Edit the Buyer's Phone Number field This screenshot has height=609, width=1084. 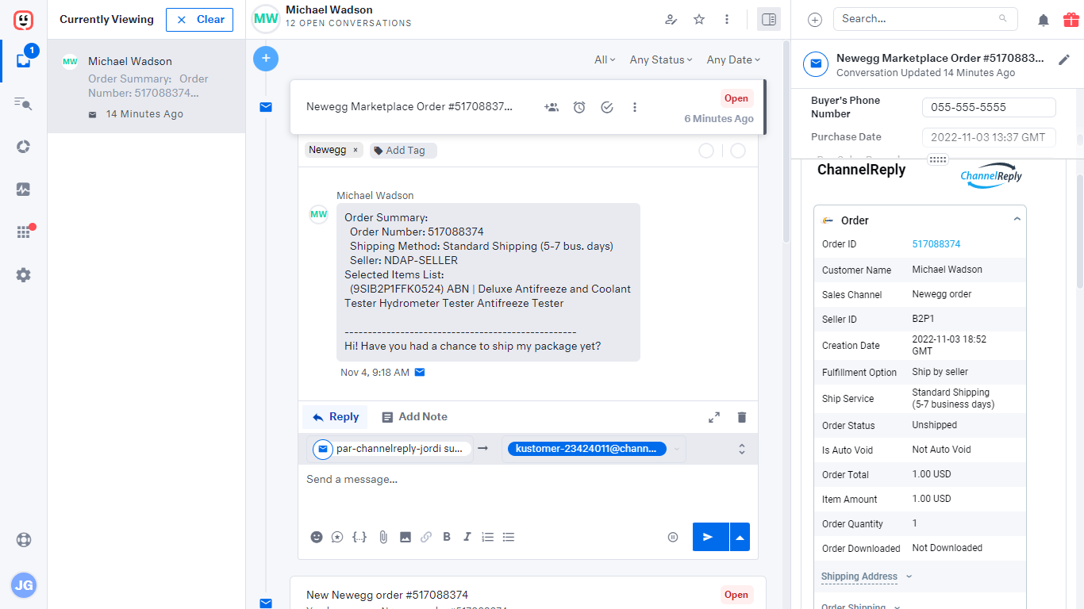989,107
